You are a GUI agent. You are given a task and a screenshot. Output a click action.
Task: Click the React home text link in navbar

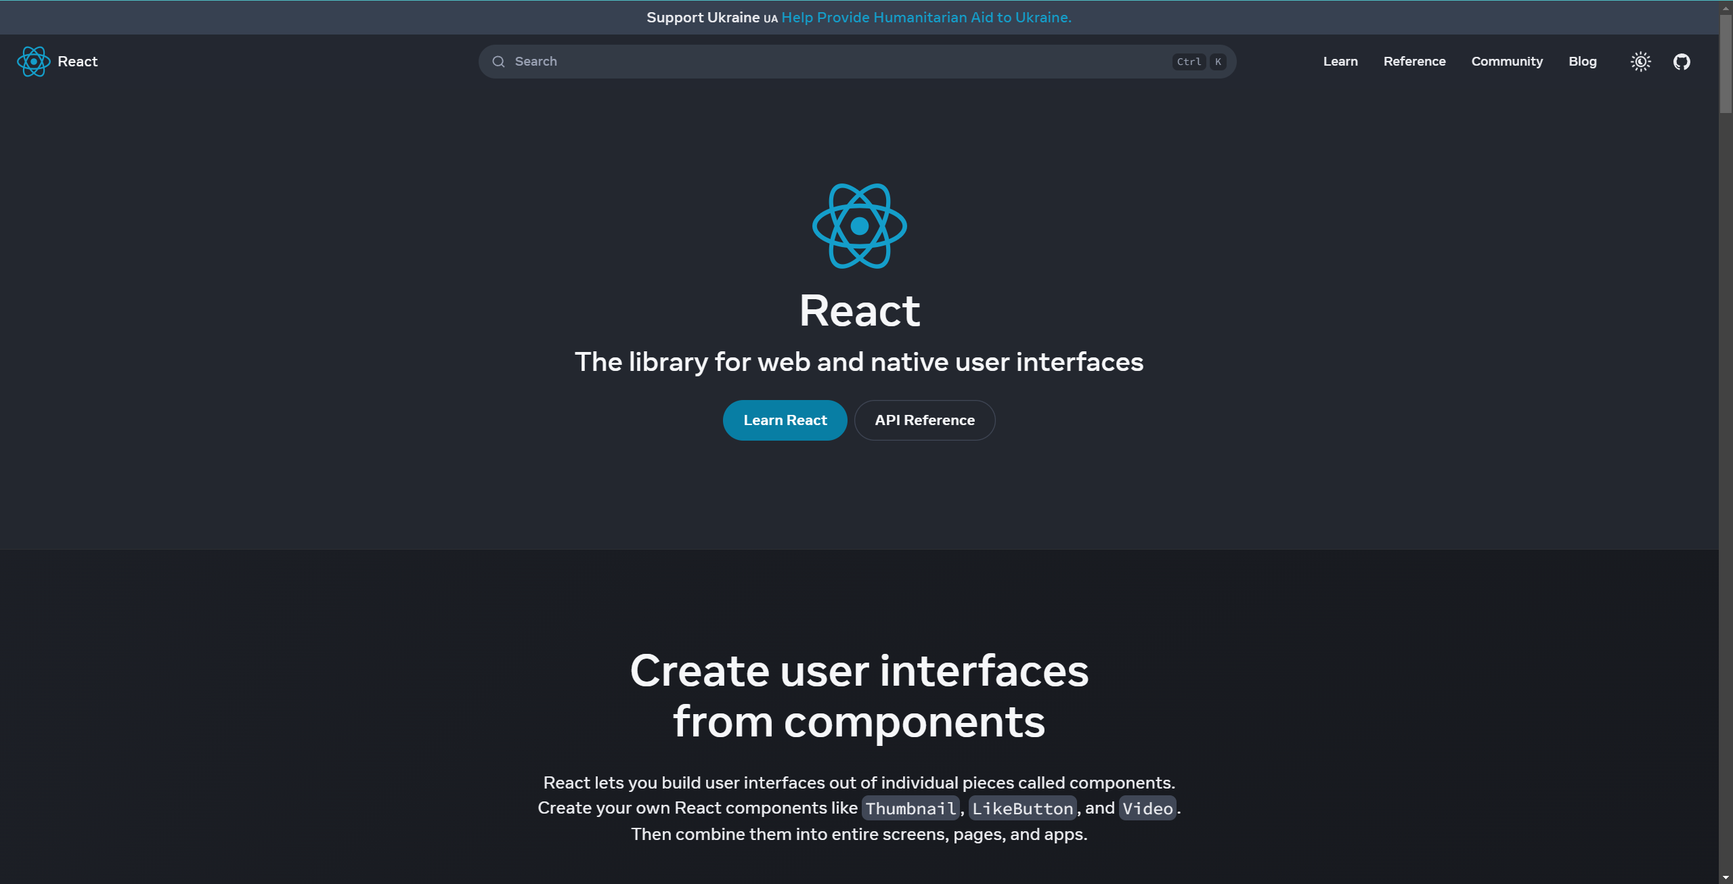point(78,62)
